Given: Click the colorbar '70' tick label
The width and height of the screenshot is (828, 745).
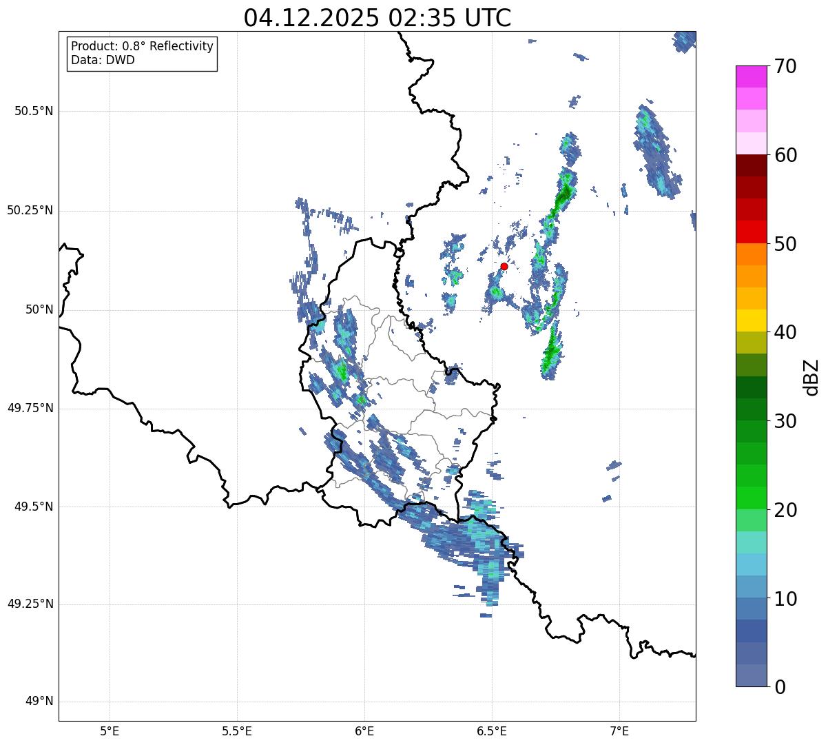Looking at the screenshot, I should [x=785, y=66].
